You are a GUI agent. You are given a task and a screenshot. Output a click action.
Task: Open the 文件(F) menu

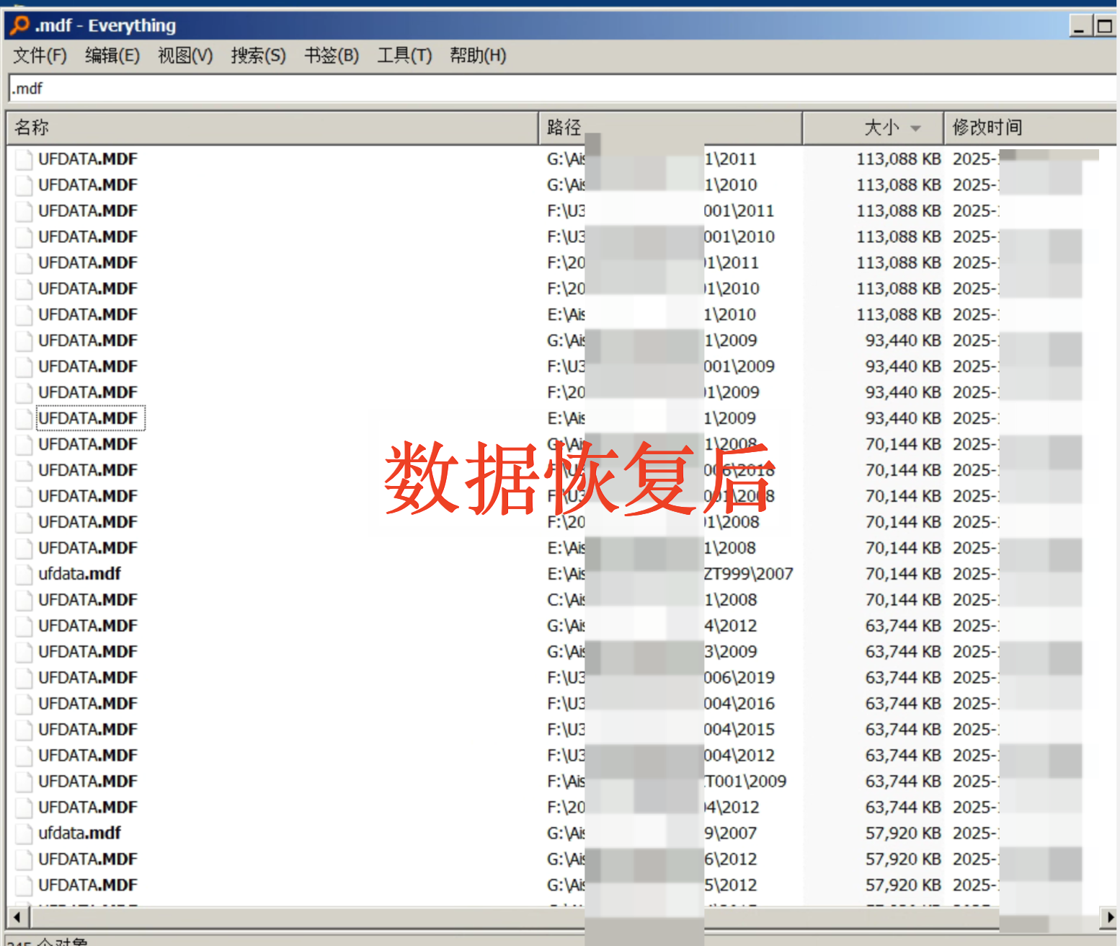point(40,56)
